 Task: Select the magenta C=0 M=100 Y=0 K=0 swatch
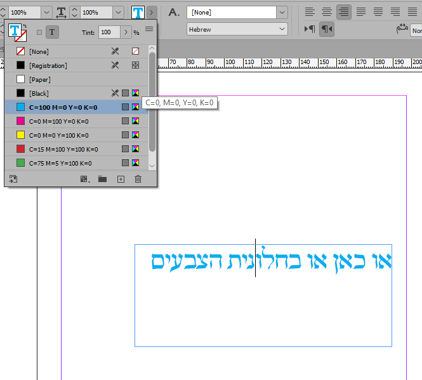click(x=77, y=121)
